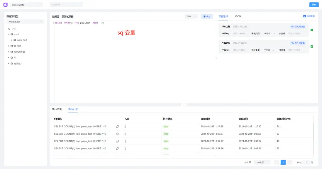Click the search magnifier icon in sidebar
The height and width of the screenshot is (169, 322).
click(9, 29)
